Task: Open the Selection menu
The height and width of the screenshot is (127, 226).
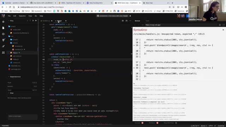Action: pos(22,16)
